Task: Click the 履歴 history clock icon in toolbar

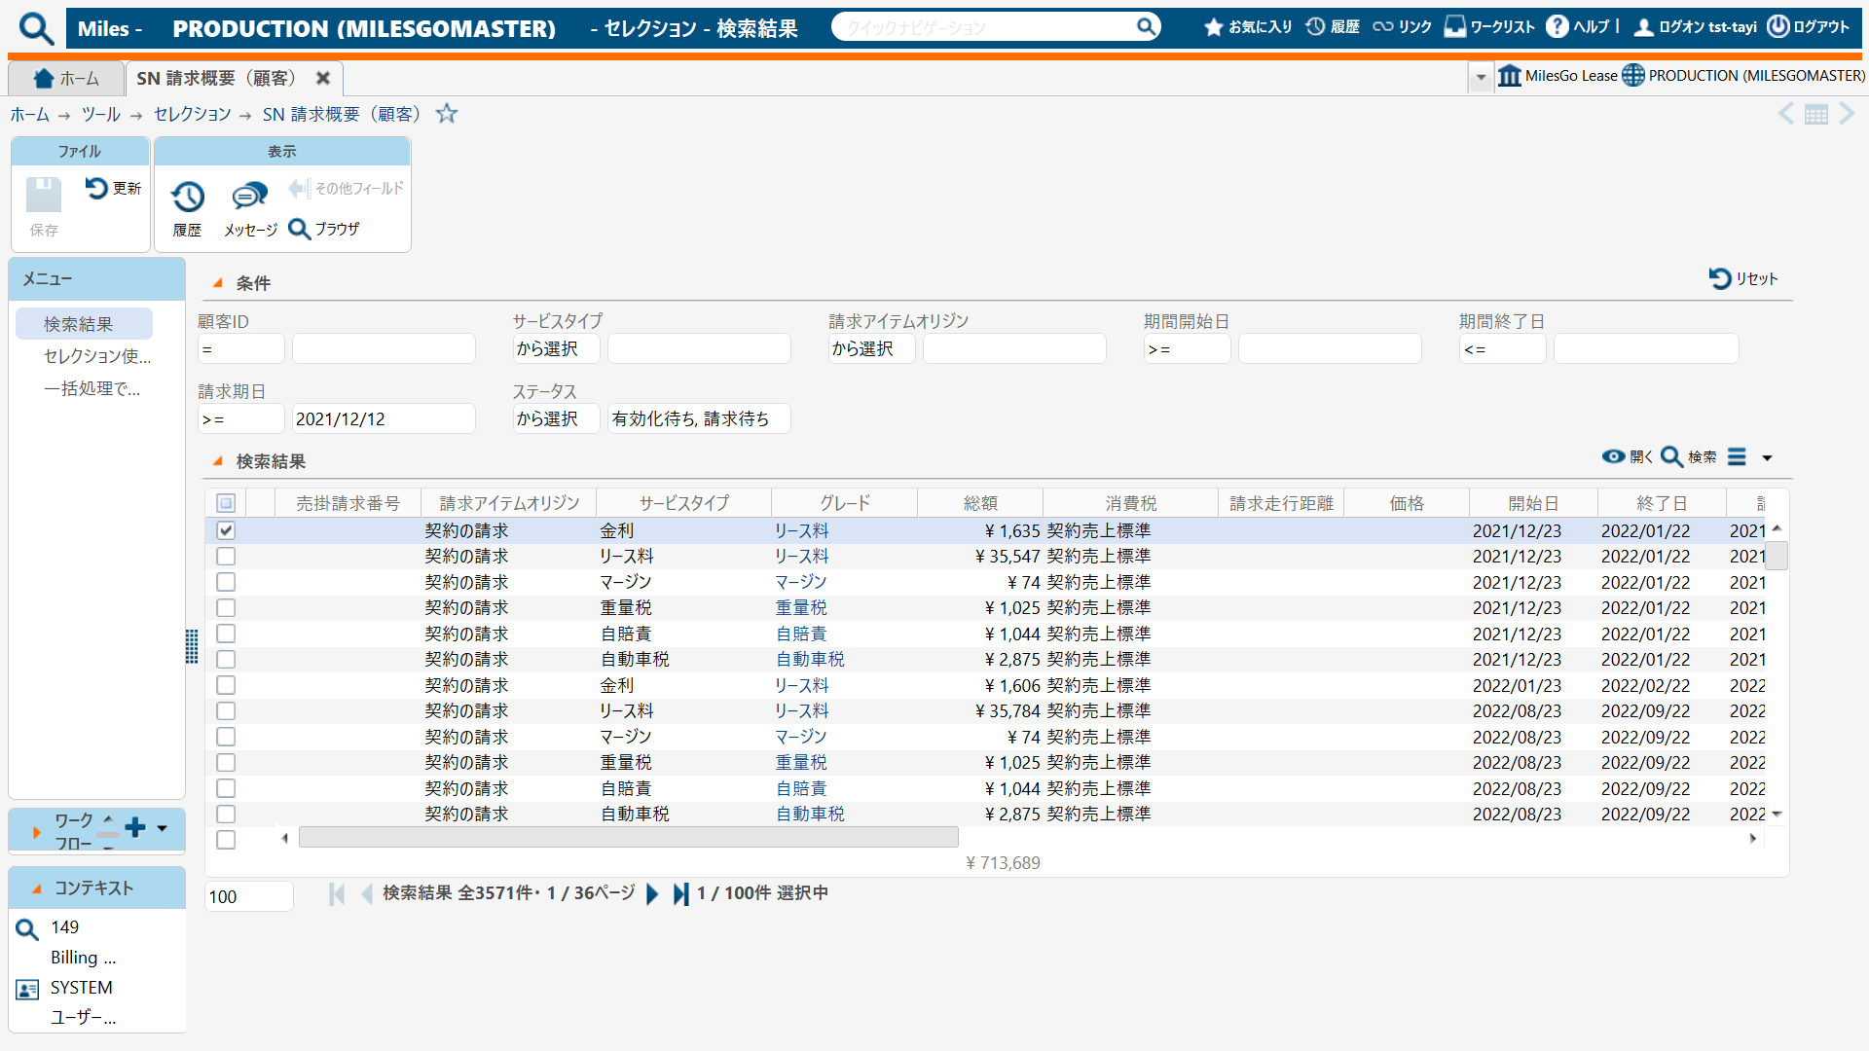Action: (x=187, y=198)
